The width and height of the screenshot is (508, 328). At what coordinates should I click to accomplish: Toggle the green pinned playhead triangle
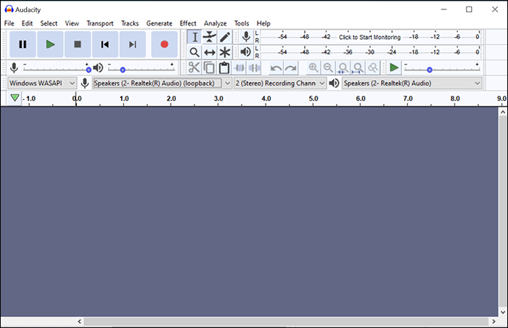click(x=15, y=98)
